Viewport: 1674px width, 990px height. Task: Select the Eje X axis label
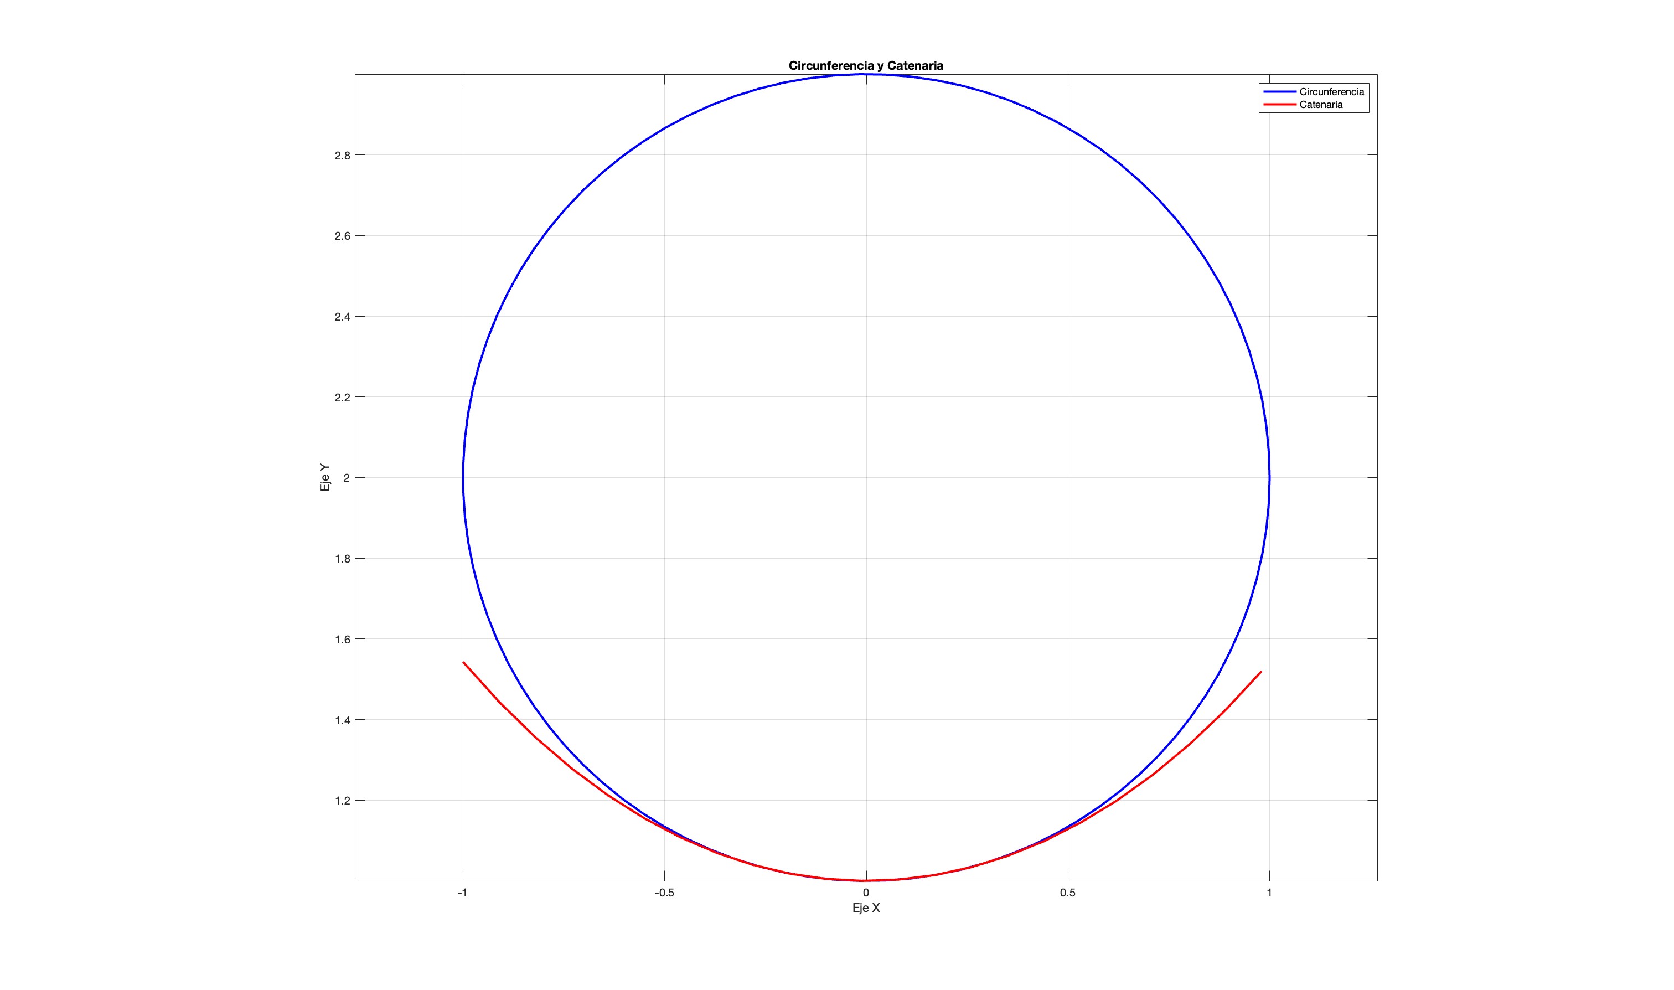click(x=866, y=908)
